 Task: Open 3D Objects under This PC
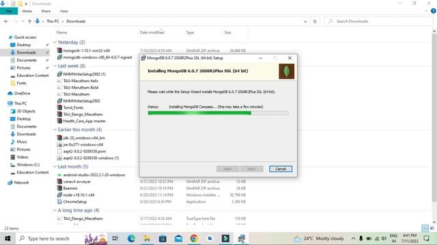click(x=26, y=111)
